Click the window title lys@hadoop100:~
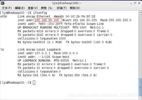The height and width of the screenshot is (100, 142). (x=67, y=3)
